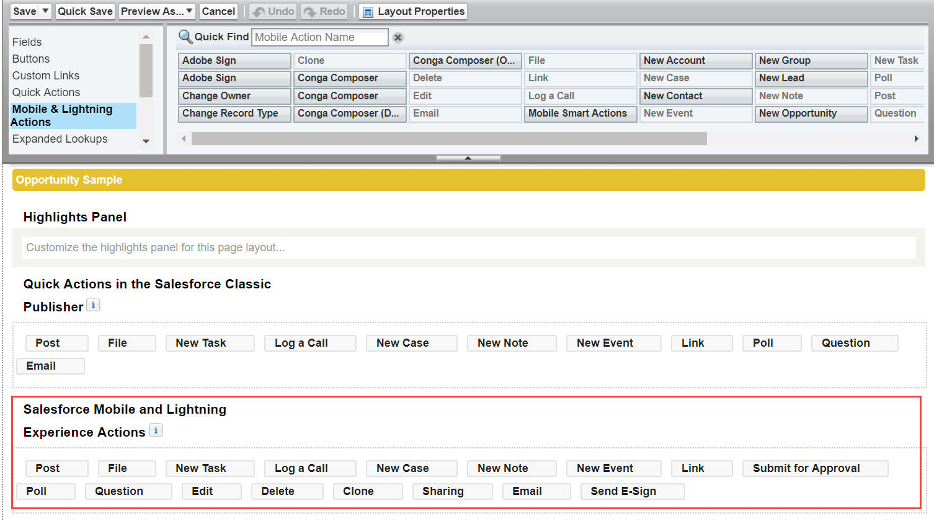Screen dimensions: 934x521
Task: Click the Quick Save button
Action: point(85,11)
